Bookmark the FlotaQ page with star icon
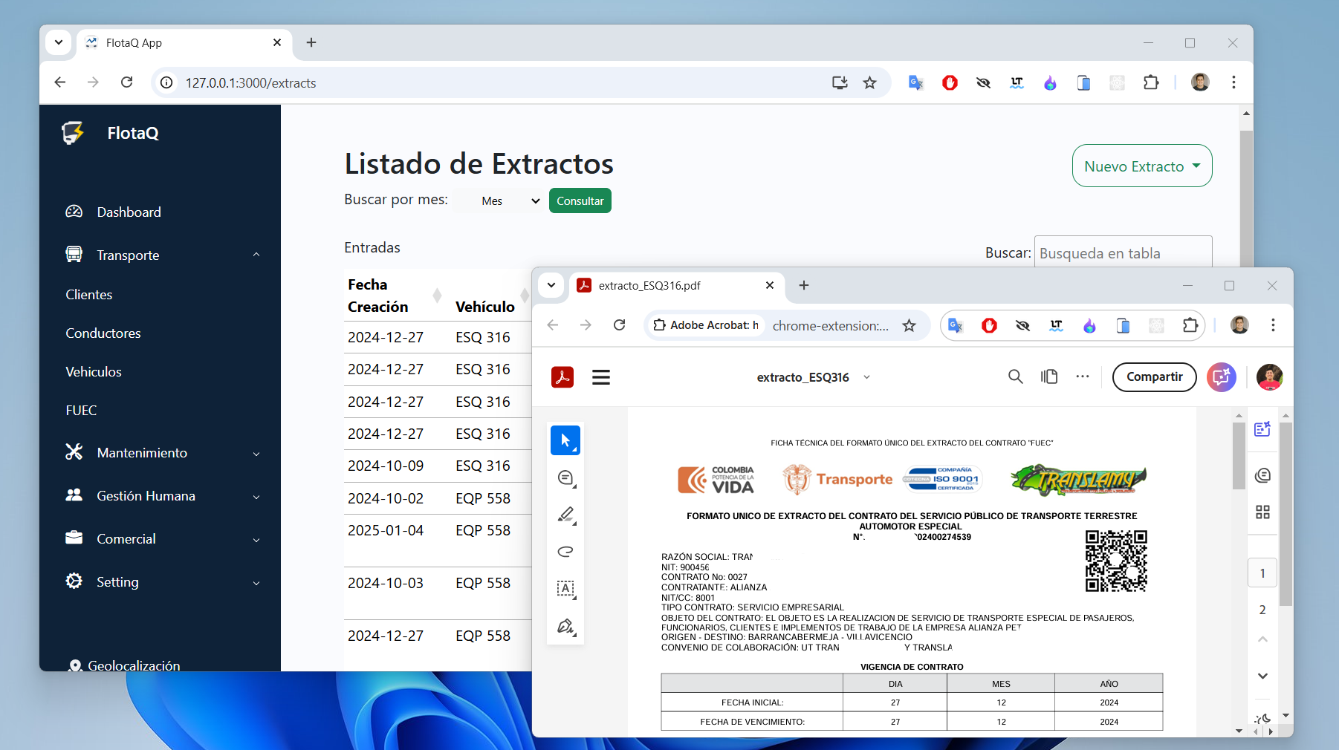 click(869, 82)
